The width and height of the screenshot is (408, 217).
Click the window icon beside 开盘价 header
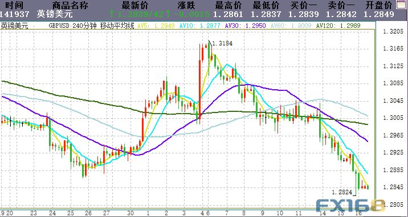pyautogui.click(x=402, y=5)
